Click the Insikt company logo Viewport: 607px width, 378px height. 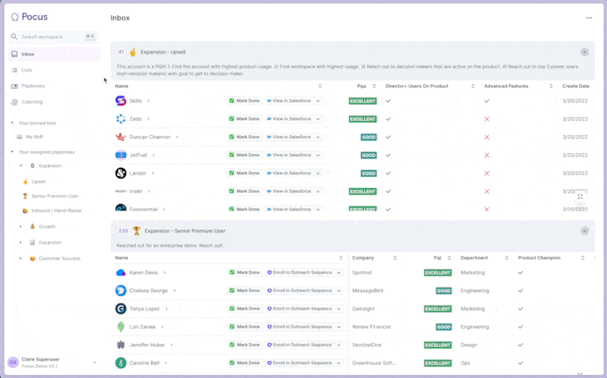coord(121,191)
